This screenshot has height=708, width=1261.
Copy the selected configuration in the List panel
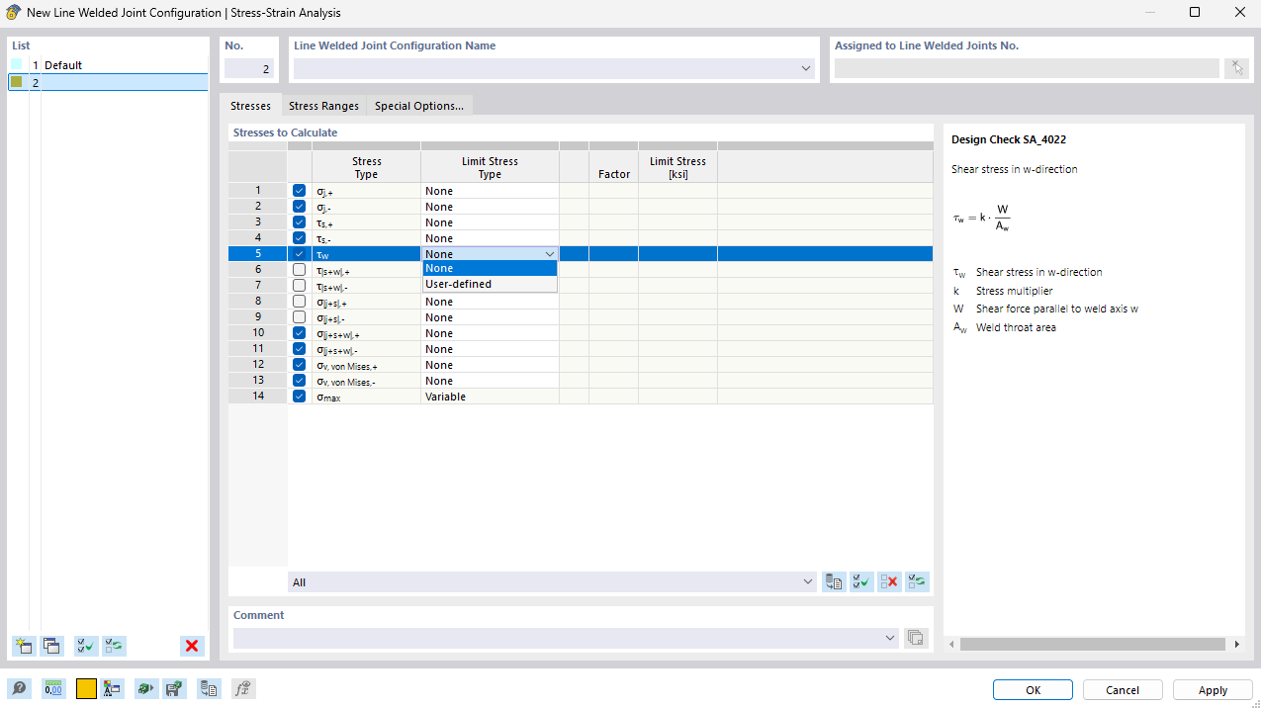coord(50,646)
